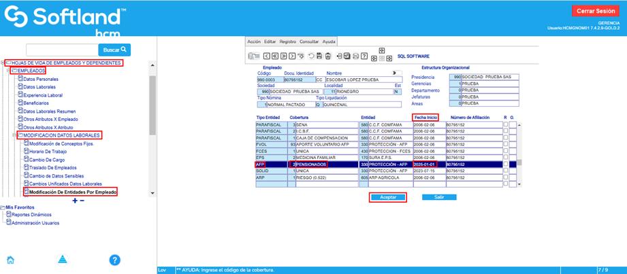Click the blue pyramid icon at sidebar bottom

[x=62, y=260]
